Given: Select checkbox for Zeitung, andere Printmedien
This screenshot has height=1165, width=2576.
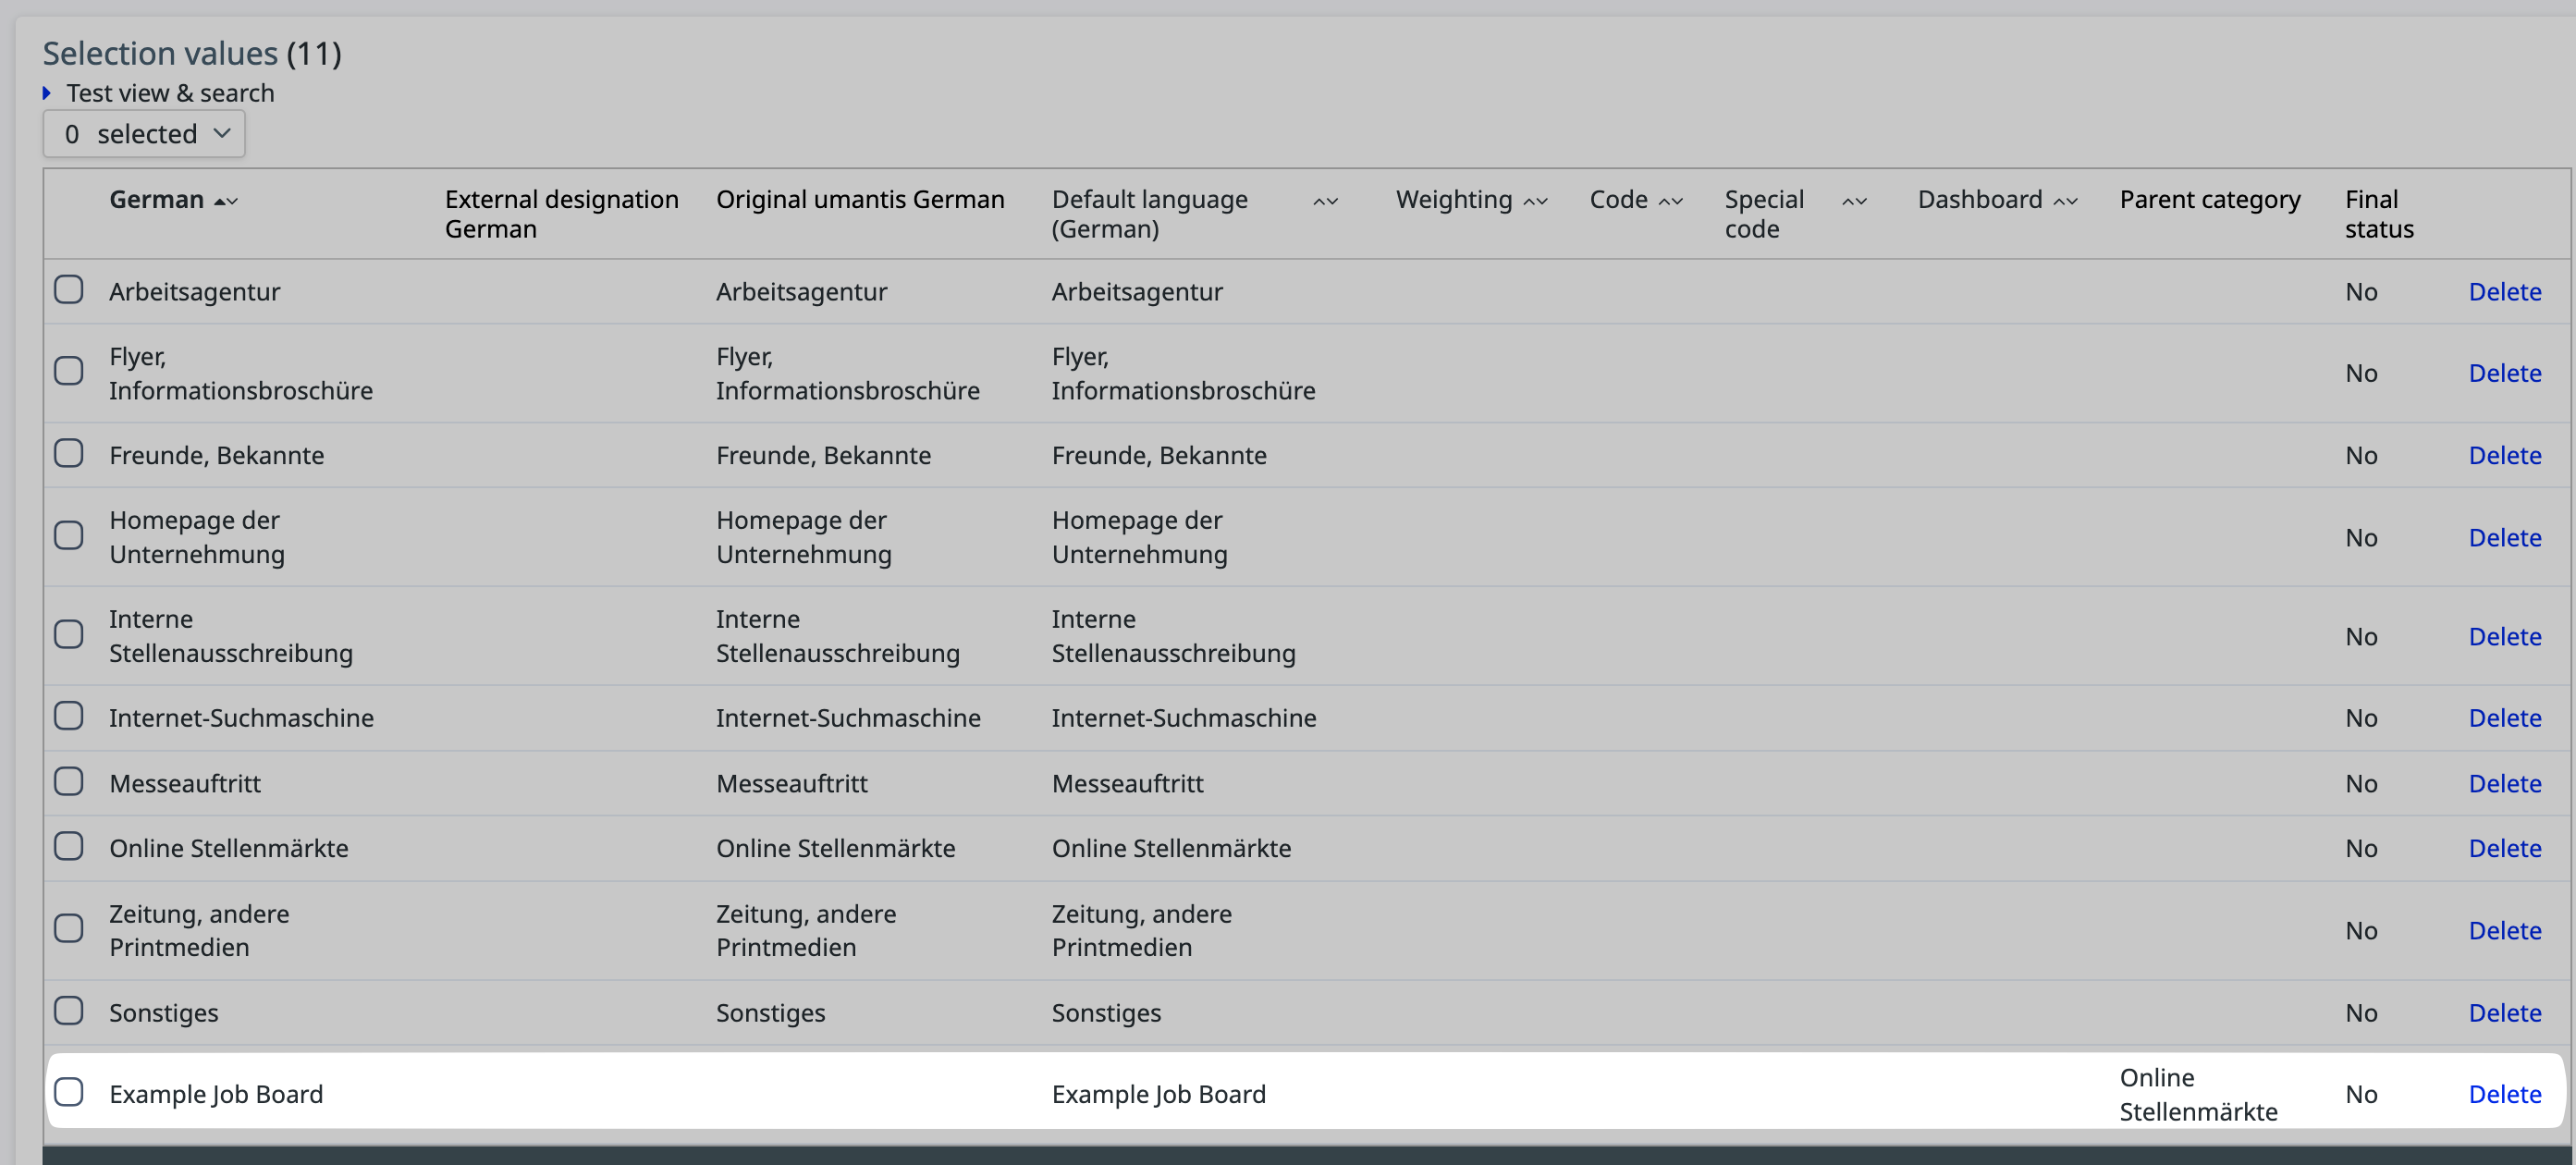Looking at the screenshot, I should pyautogui.click(x=69, y=929).
